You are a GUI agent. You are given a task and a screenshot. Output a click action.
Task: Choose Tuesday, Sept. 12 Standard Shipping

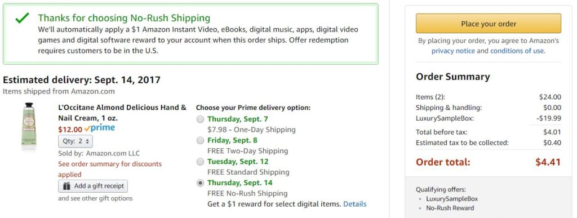pos(200,162)
